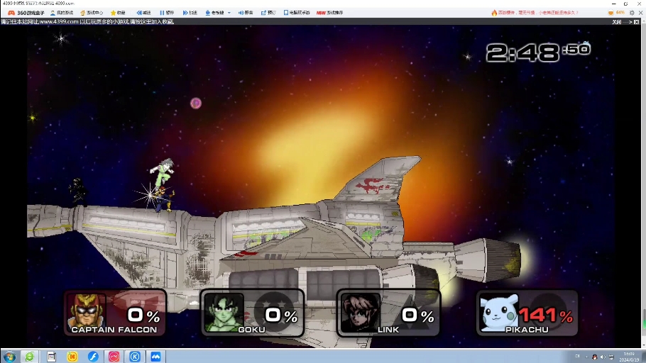This screenshot has height=363, width=646.
Task: Open the 360 game box logo
Action: (26, 13)
